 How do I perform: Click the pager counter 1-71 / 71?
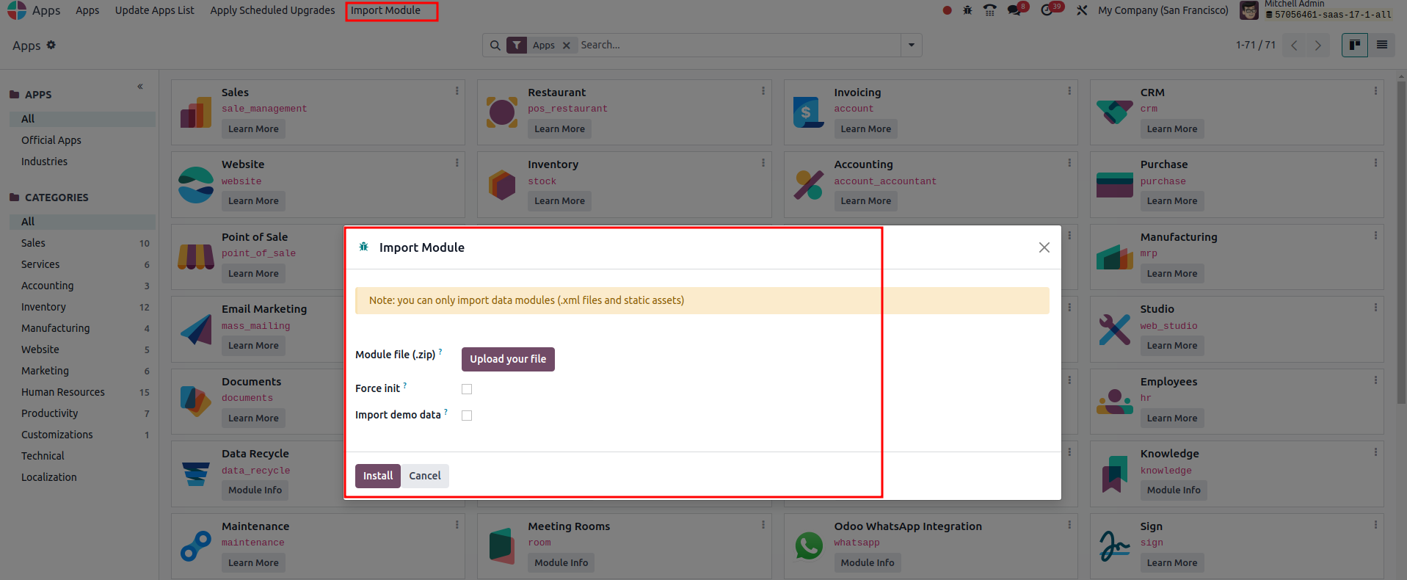tap(1255, 46)
